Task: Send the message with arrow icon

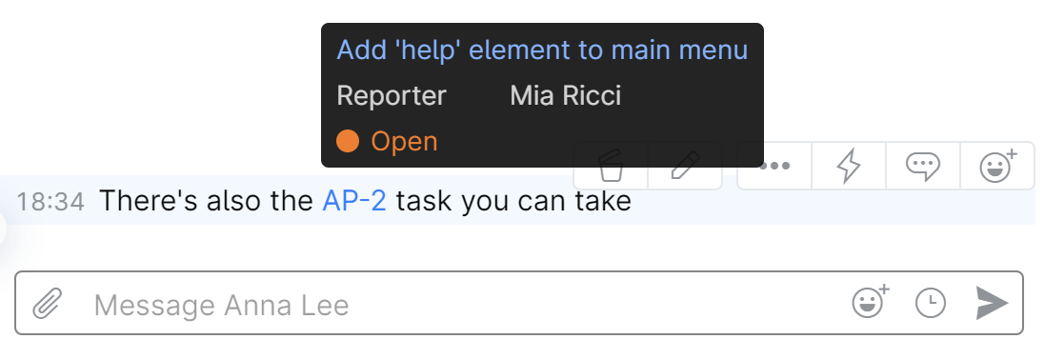Action: (992, 304)
